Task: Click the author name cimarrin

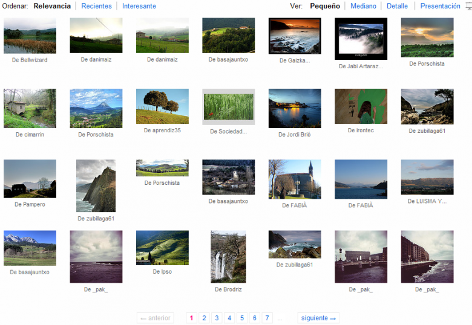Action: point(33,135)
